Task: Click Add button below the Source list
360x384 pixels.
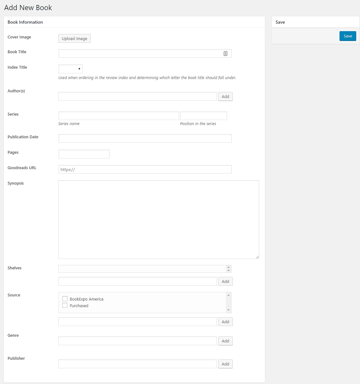Action: (226, 322)
